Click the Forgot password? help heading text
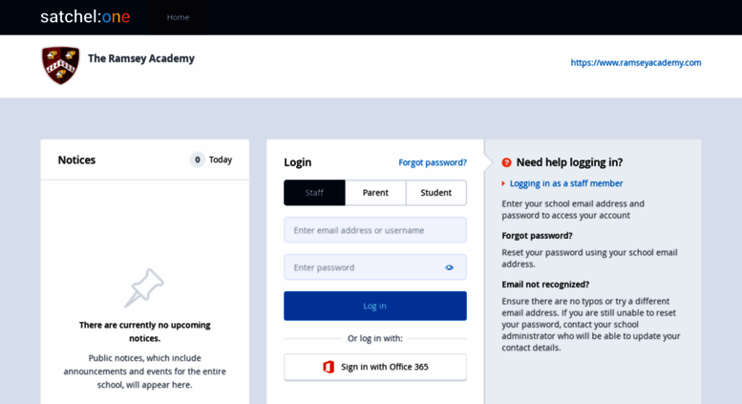 [537, 236]
